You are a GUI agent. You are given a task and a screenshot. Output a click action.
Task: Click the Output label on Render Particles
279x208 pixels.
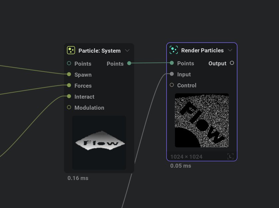point(217,64)
